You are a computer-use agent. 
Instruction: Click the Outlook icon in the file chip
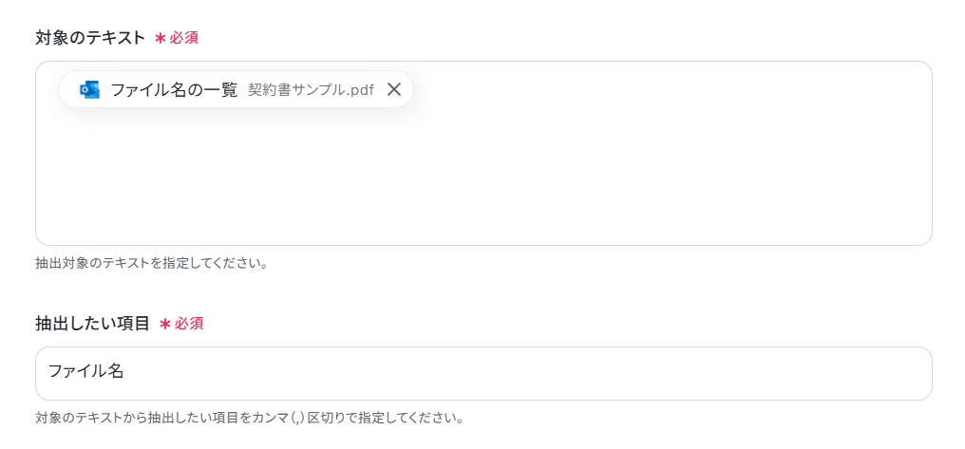(x=90, y=90)
